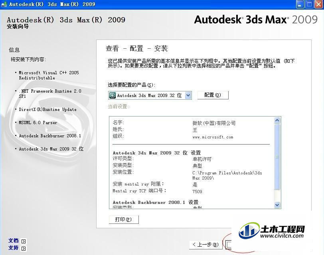Select the Microsoft Visual C++ 2005 Redistributable item
324x255 pixels.
(x=49, y=75)
